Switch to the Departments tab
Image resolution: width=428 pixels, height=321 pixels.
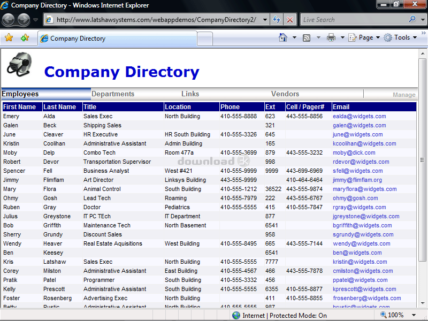coord(113,94)
